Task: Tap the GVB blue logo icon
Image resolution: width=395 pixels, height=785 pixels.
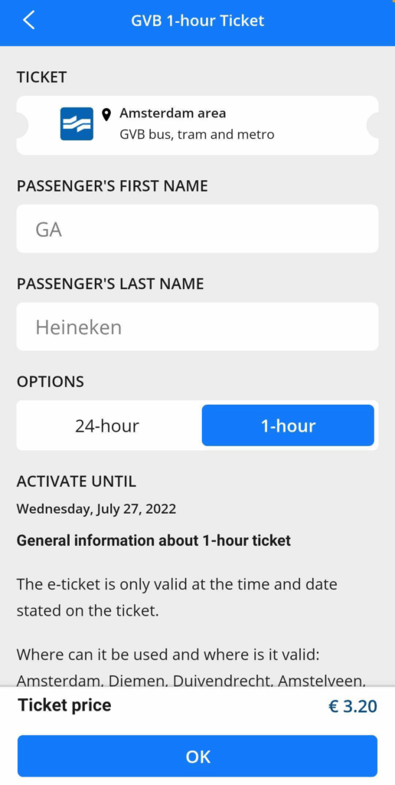Action: point(77,123)
